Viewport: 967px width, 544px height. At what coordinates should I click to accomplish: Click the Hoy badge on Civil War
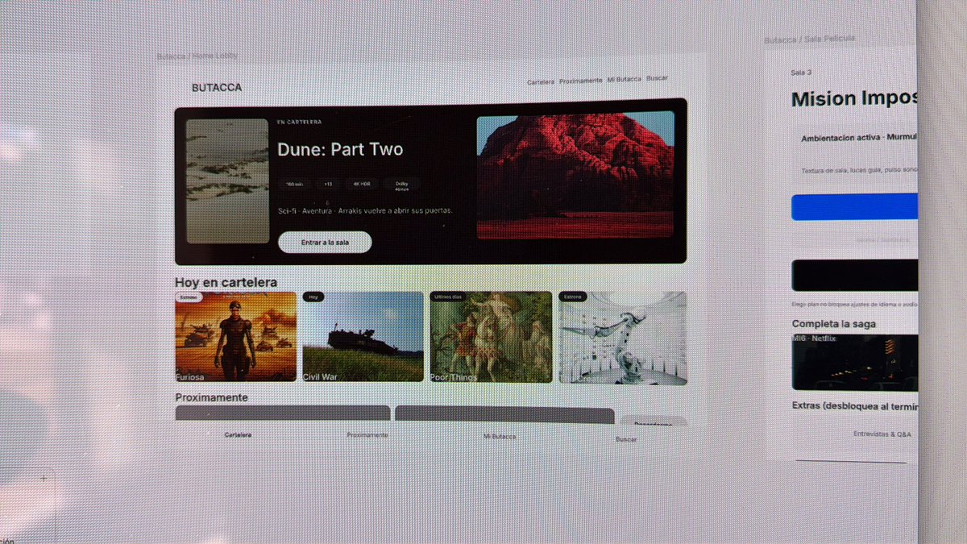pyautogui.click(x=314, y=297)
